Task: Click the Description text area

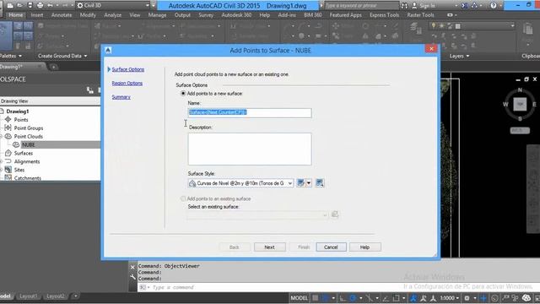Action: [x=250, y=149]
